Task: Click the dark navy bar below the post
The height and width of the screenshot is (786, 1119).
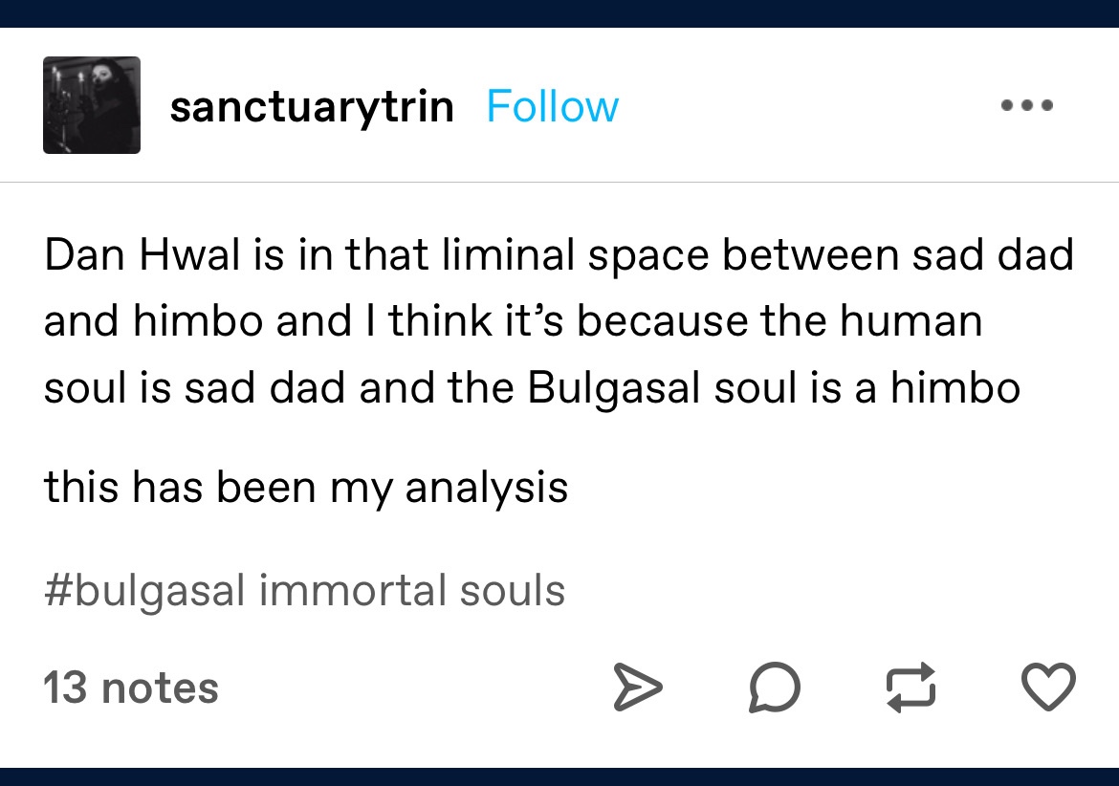Action: click(x=559, y=775)
